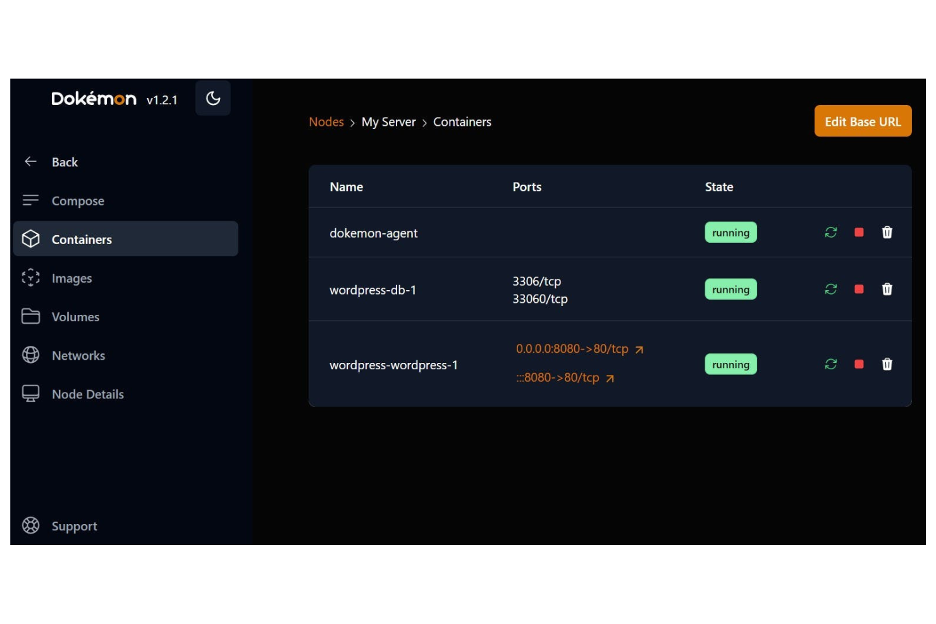
Task: Stop the wordpress-db-1 container
Action: coord(858,290)
